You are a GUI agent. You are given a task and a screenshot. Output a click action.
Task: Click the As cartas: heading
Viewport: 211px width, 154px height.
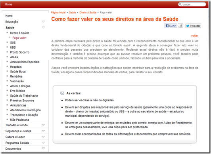pyautogui.click(x=74, y=93)
